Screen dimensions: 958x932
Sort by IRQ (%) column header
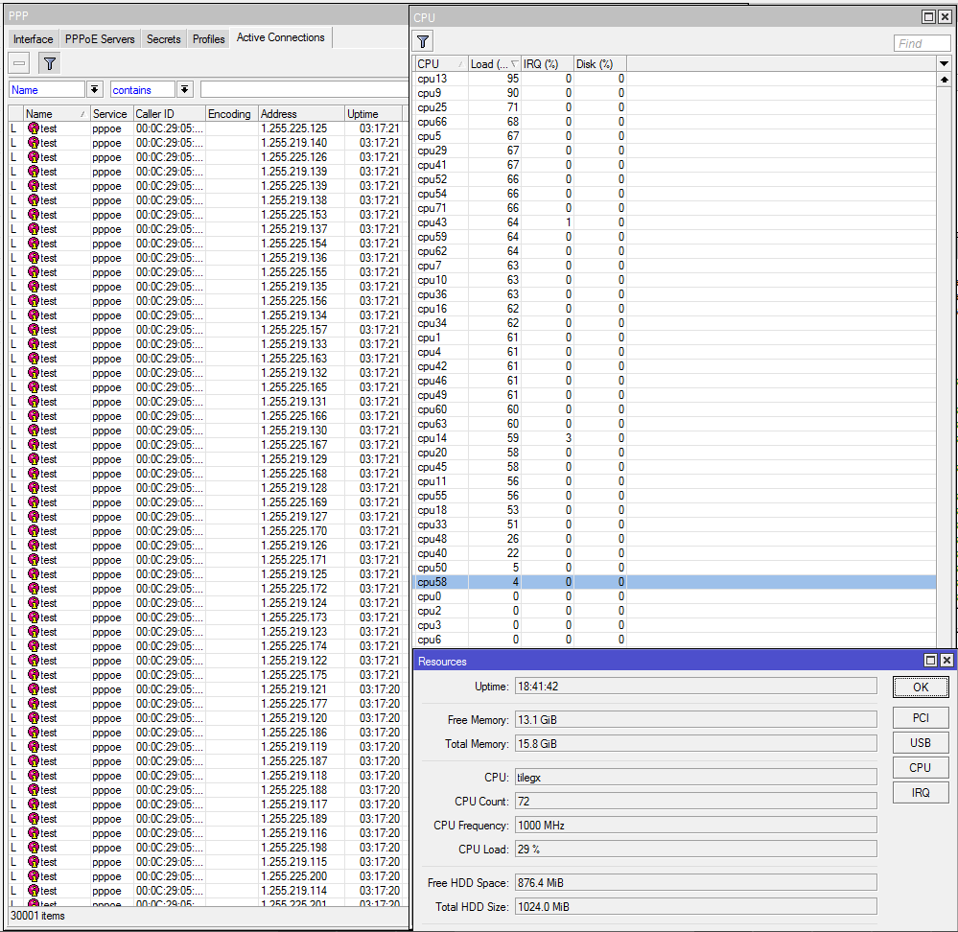click(548, 63)
